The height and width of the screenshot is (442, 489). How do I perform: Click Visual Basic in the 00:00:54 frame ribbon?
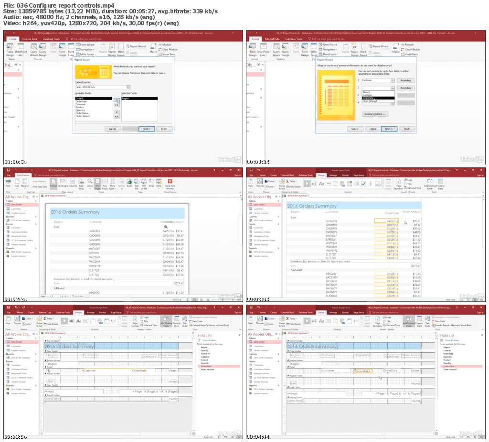(167, 54)
